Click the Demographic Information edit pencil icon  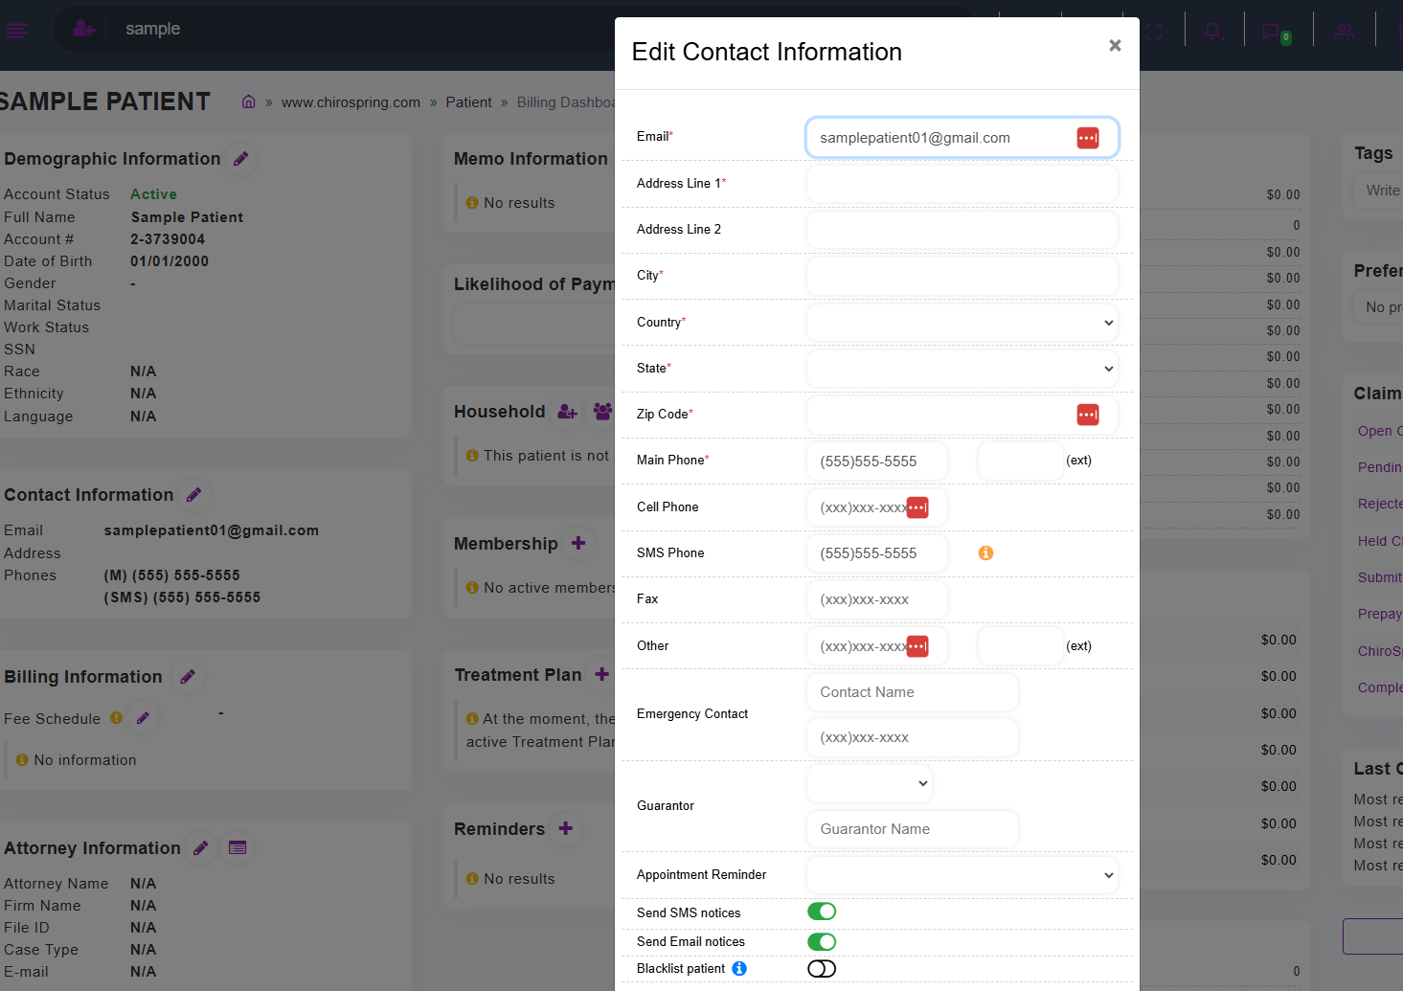(x=241, y=159)
